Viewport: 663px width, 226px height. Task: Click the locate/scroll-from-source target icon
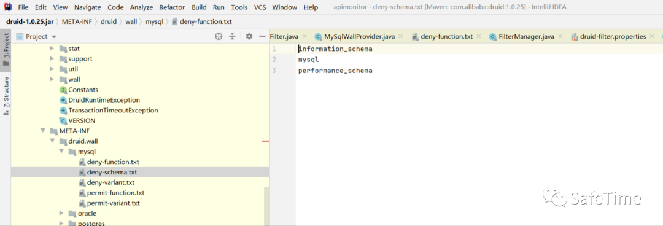click(219, 36)
